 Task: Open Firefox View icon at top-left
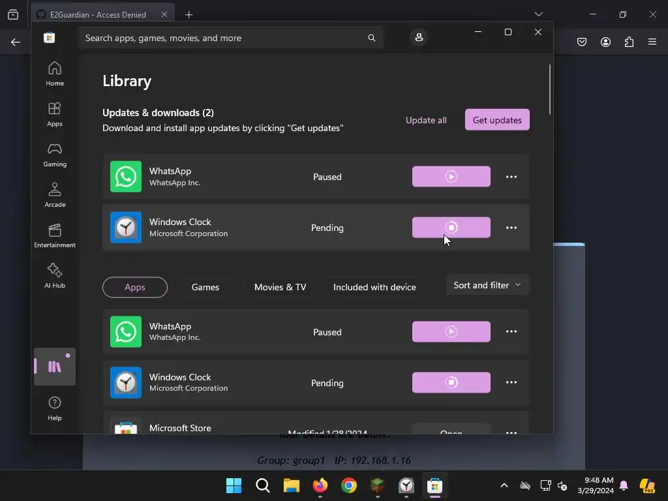tap(13, 14)
